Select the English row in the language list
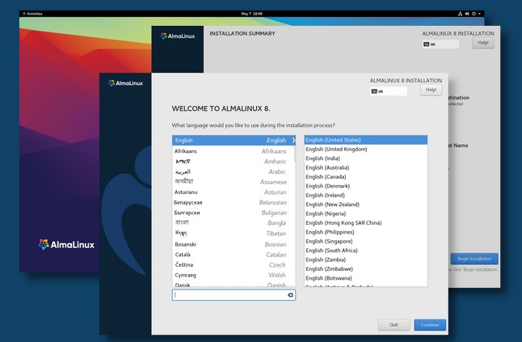 coord(234,140)
